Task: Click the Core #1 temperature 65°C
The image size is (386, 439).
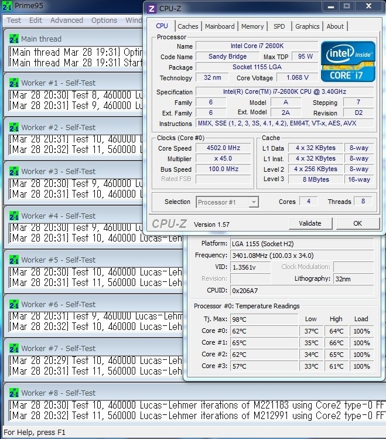Action: coord(264,343)
